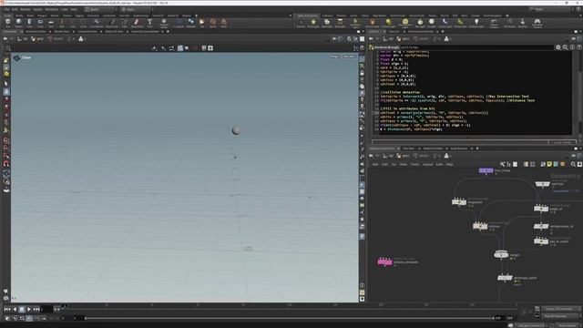
Task: Add an Environment Light from the shelf
Action: pos(405,23)
